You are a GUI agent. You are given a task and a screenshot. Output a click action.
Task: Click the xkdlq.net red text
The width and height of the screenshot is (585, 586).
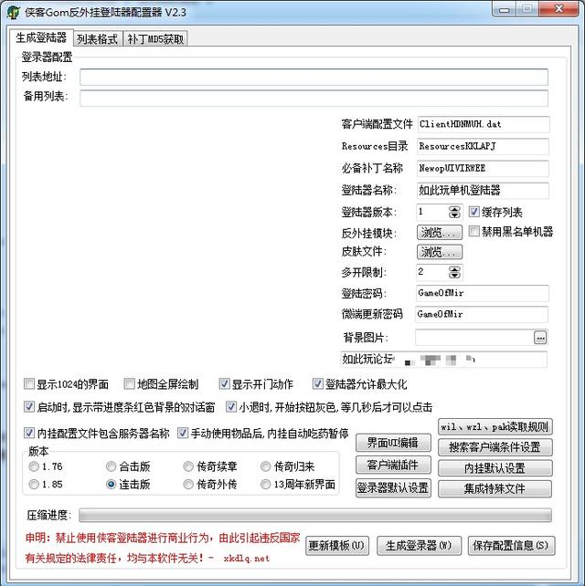click(x=246, y=559)
